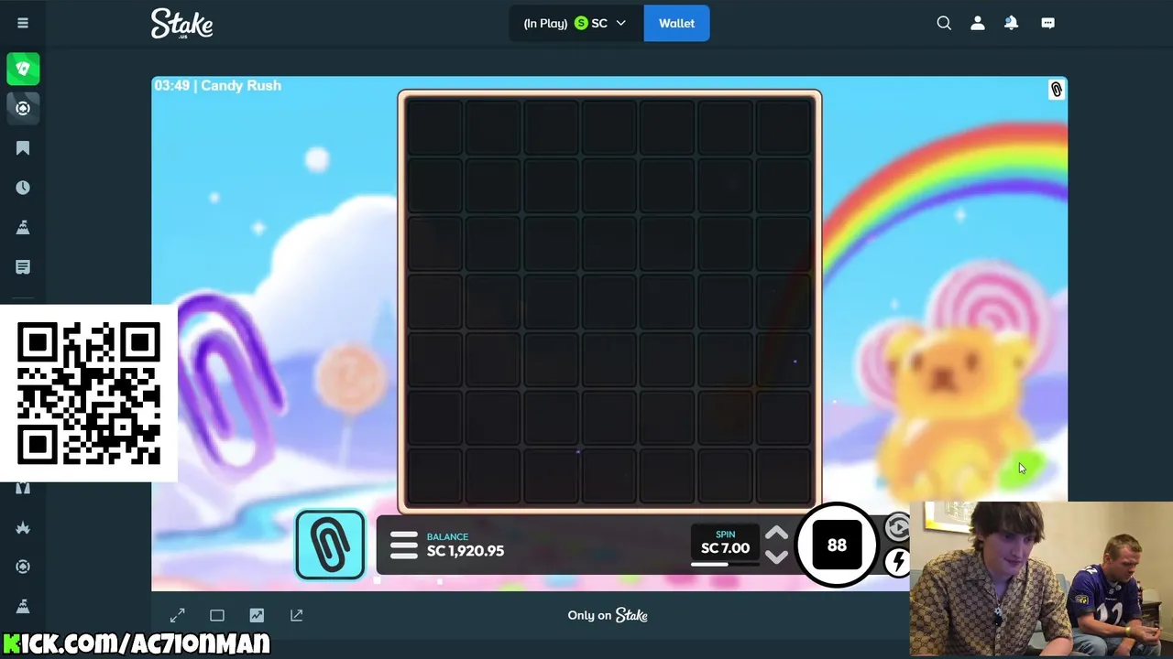Select the green casino cards sidebar icon
Viewport: 1173px width, 659px height.
[23, 69]
